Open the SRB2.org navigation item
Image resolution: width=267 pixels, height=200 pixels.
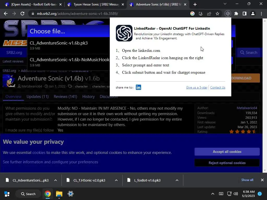pyautogui.click(x=14, y=53)
